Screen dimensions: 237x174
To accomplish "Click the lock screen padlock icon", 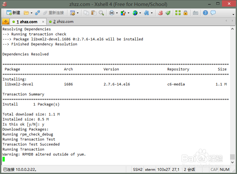I will [x=186, y=13].
